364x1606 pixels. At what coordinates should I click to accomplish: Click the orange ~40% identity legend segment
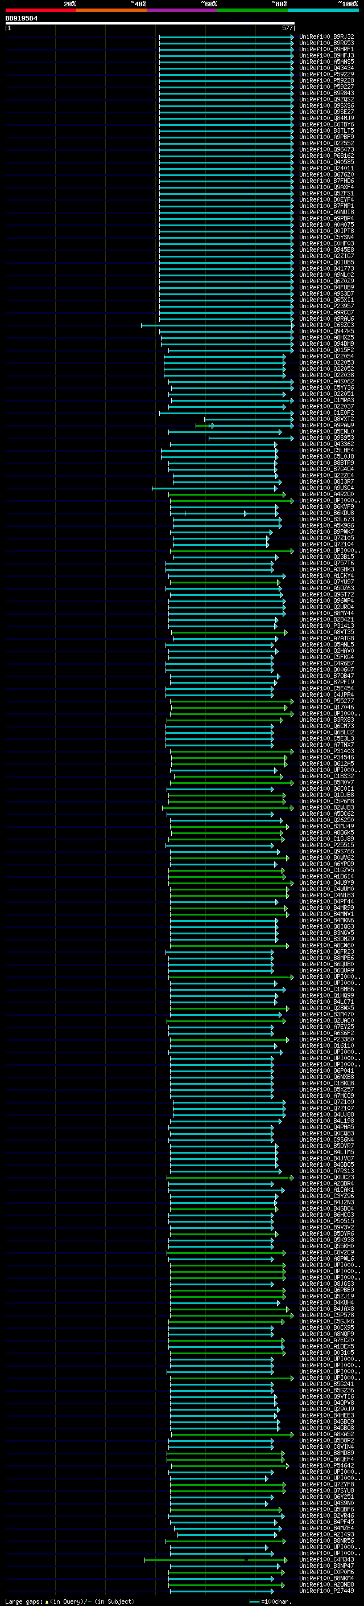click(x=111, y=10)
